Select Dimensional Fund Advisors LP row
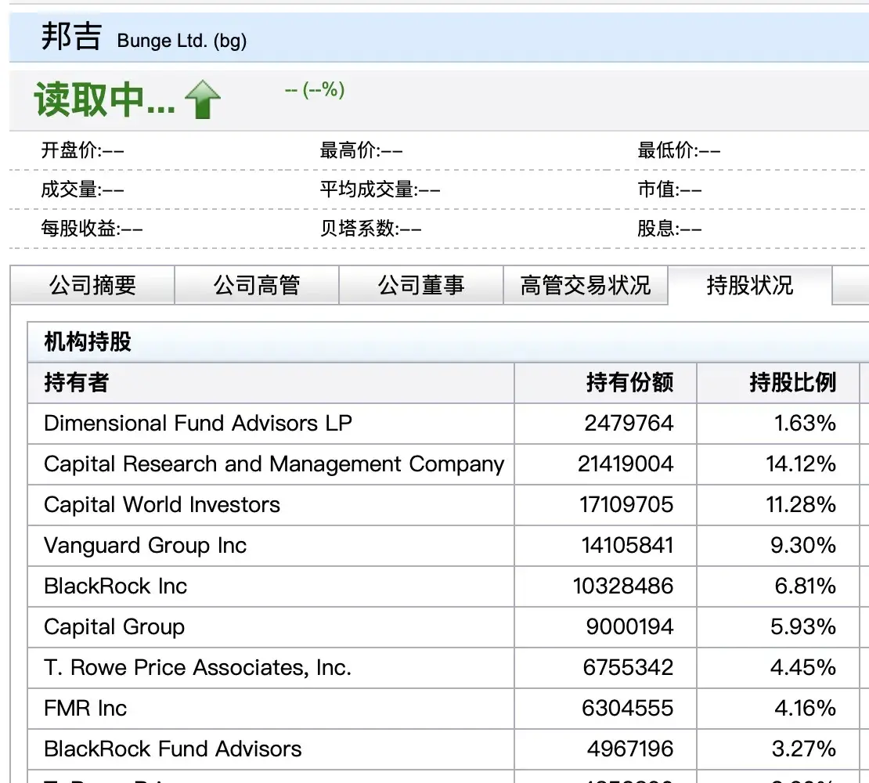Screen dimensions: 869x783 click(x=198, y=424)
